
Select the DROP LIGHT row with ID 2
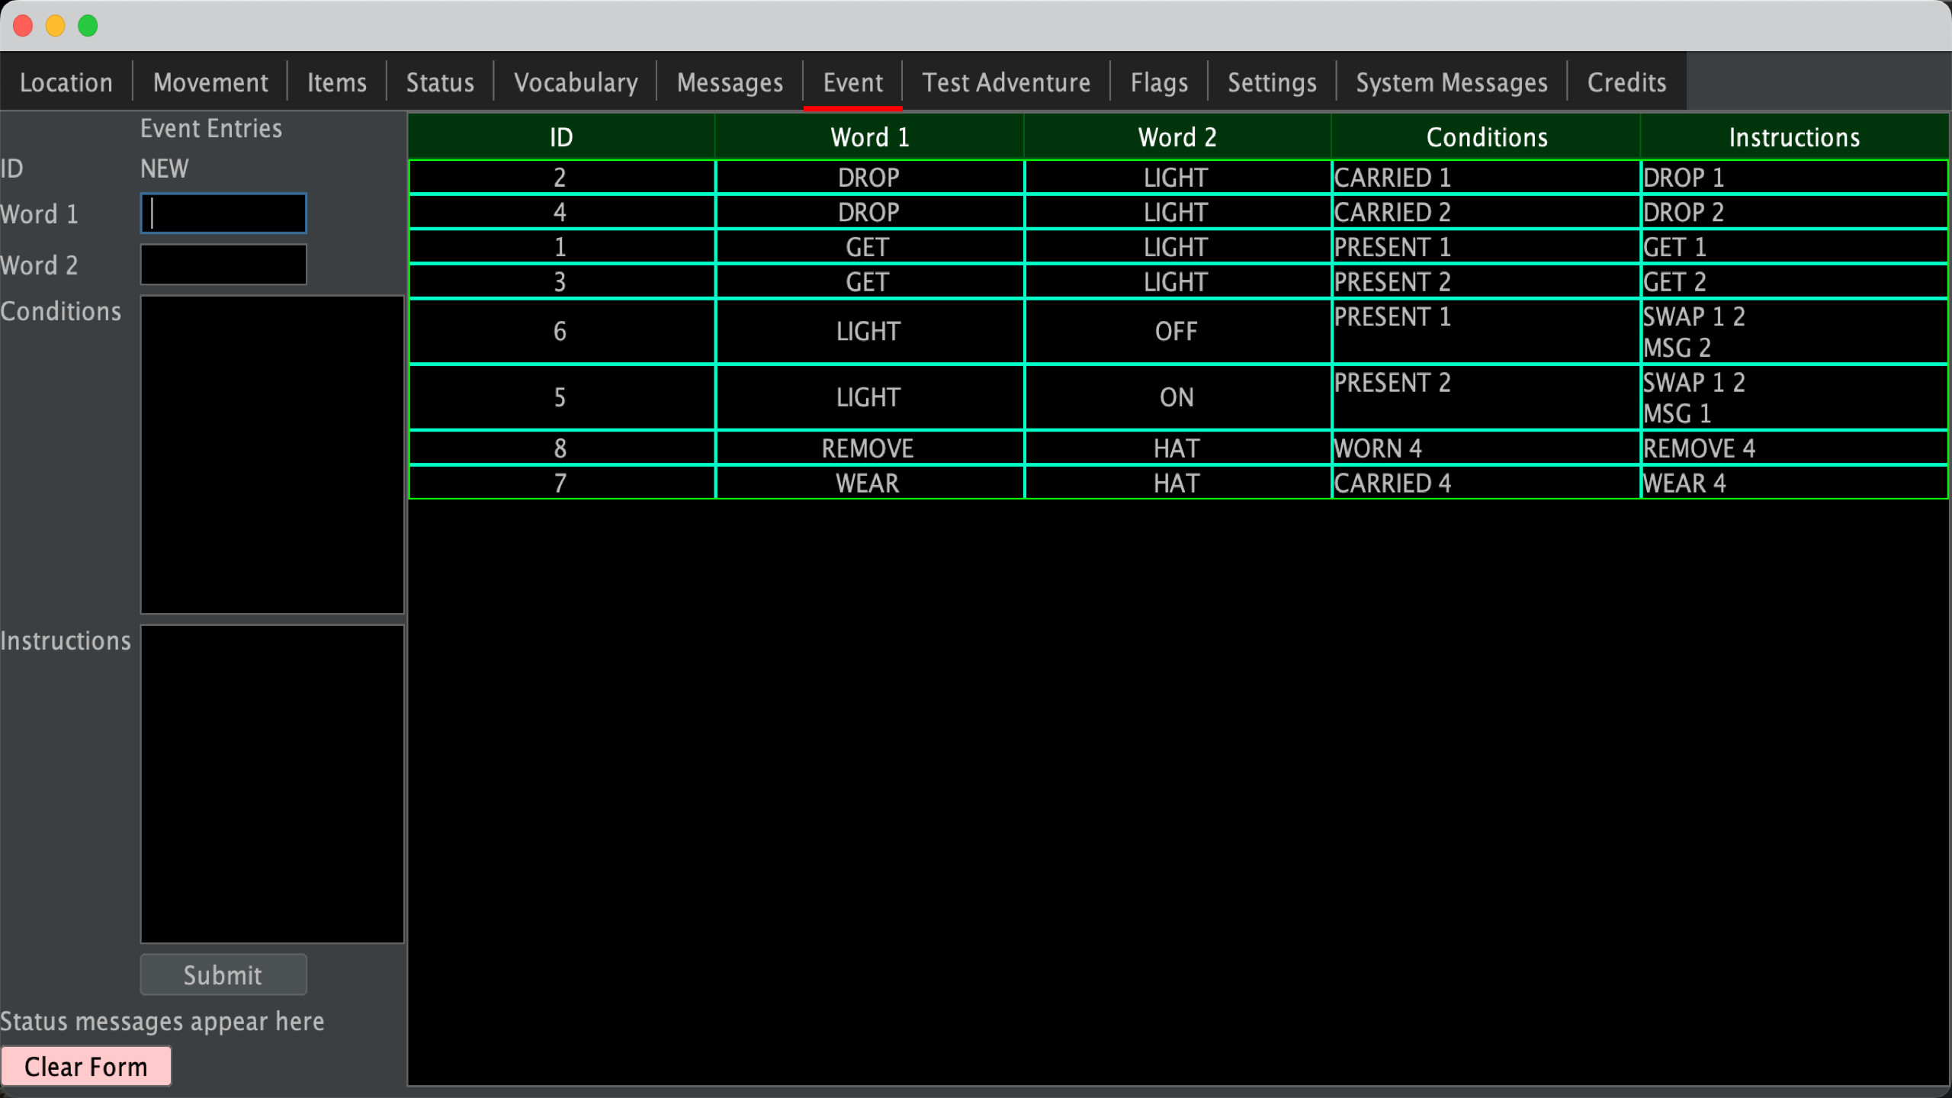point(869,177)
